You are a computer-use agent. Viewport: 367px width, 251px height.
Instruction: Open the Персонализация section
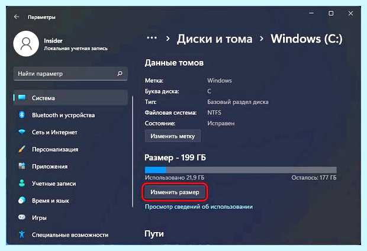[70, 149]
